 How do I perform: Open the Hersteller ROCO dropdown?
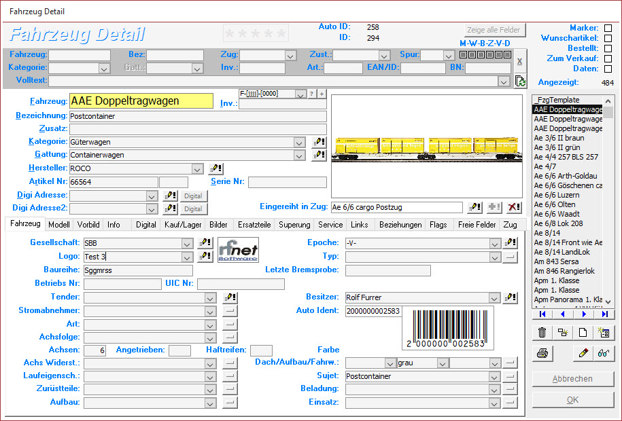click(x=197, y=169)
